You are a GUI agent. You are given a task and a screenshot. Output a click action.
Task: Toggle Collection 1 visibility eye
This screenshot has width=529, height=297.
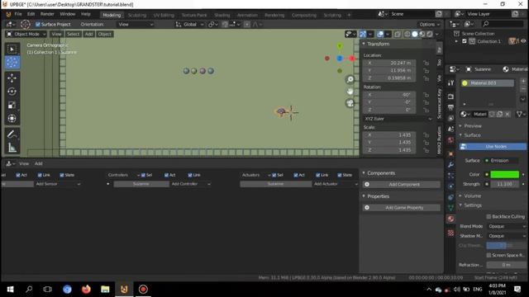click(523, 41)
